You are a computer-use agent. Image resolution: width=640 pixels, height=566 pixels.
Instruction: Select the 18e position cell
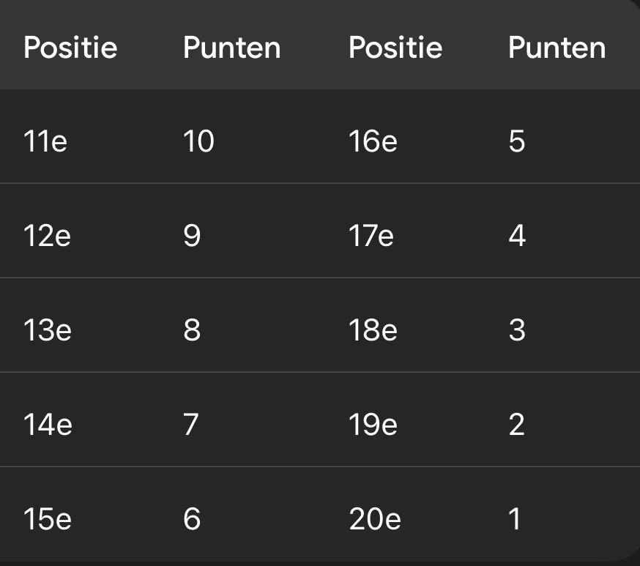click(373, 329)
